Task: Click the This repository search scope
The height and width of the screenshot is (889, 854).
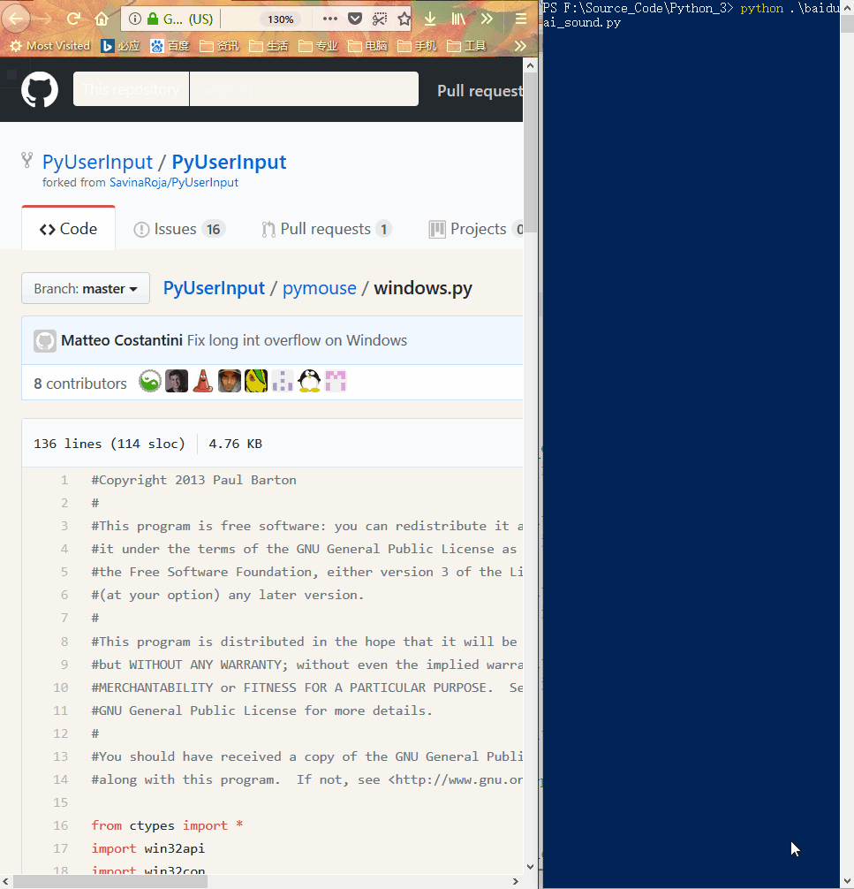Action: 131,89
